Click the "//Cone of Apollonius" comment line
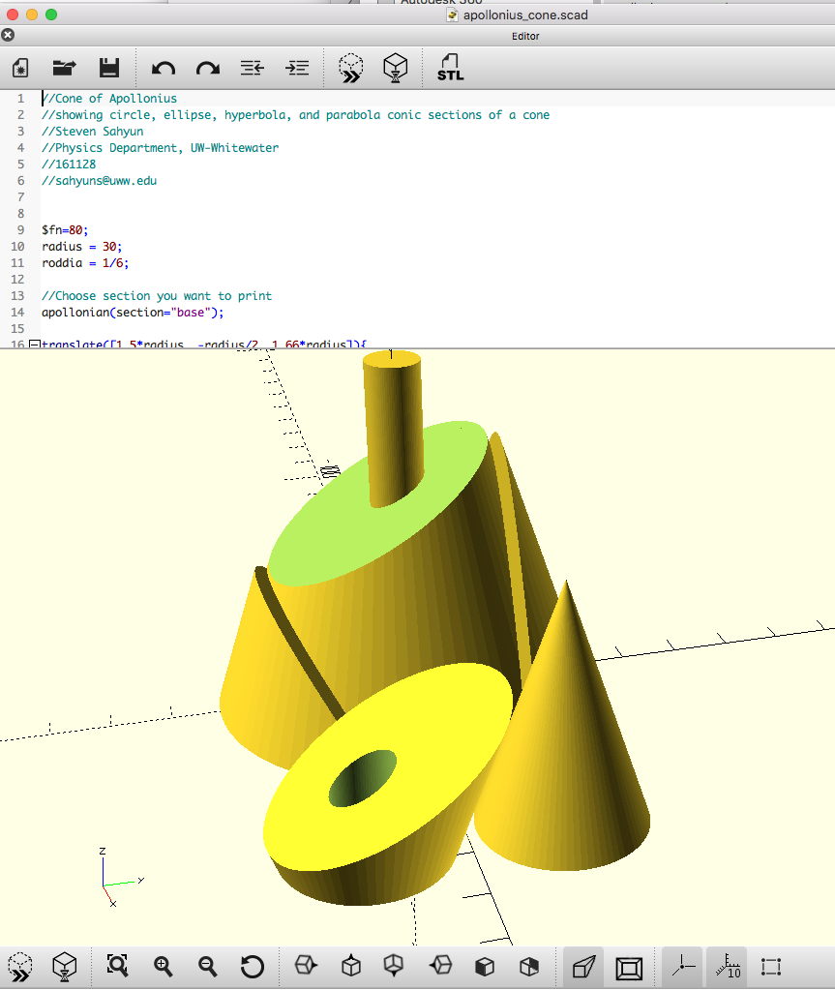The height and width of the screenshot is (990, 835). coord(109,99)
